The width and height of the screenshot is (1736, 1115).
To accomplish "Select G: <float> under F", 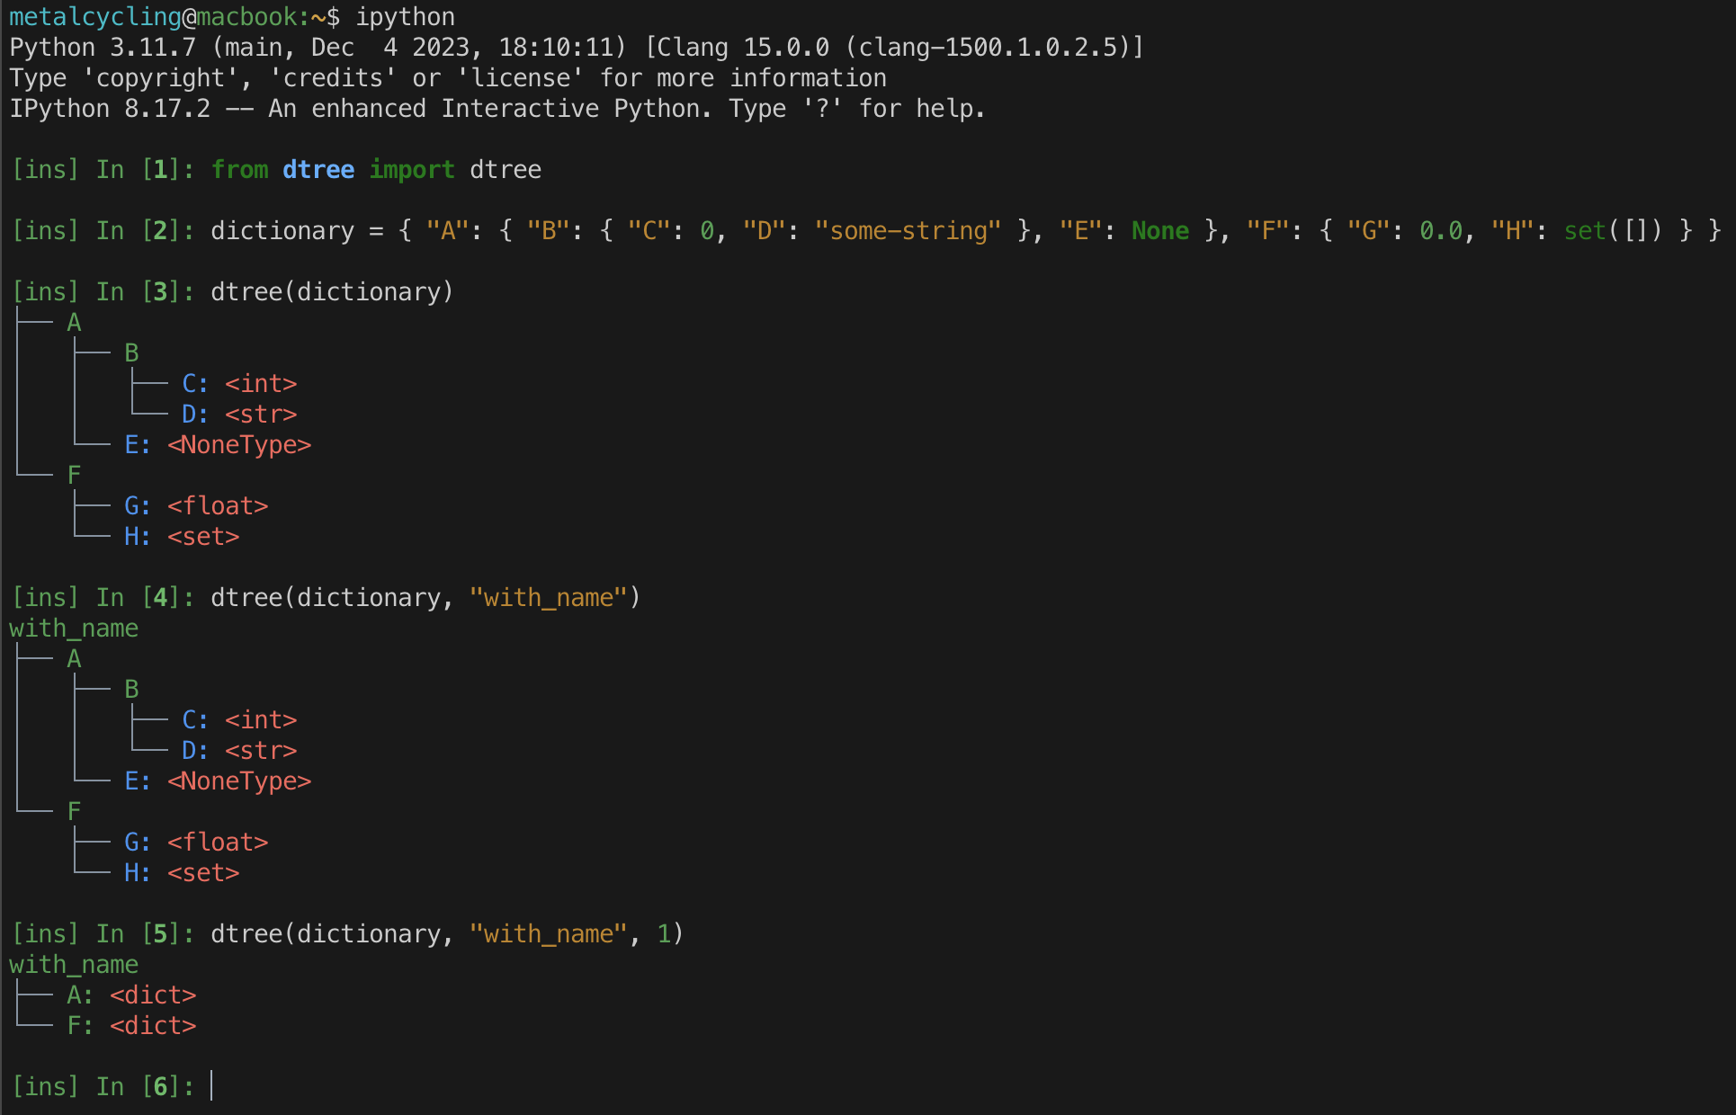I will coord(199,505).
